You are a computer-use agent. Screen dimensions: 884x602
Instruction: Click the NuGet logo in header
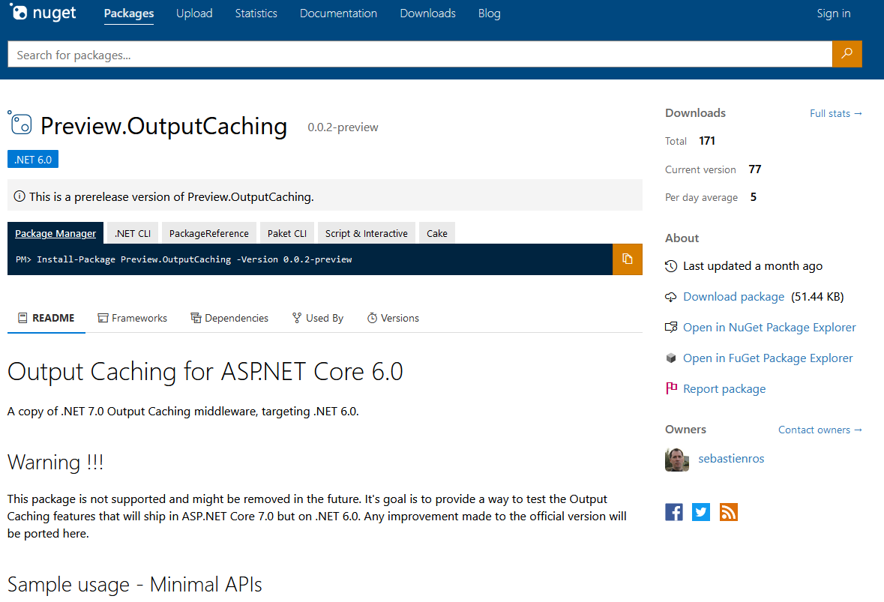(43, 13)
